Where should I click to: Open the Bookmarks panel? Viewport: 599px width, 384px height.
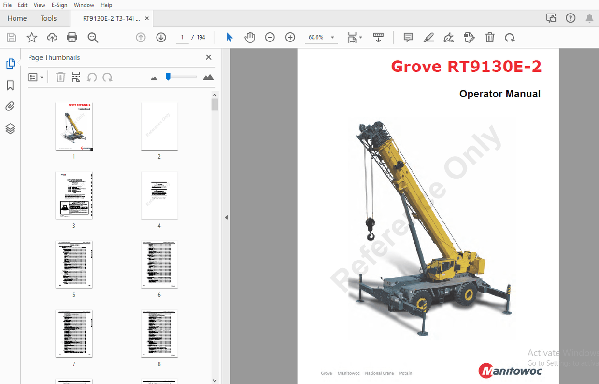11,85
